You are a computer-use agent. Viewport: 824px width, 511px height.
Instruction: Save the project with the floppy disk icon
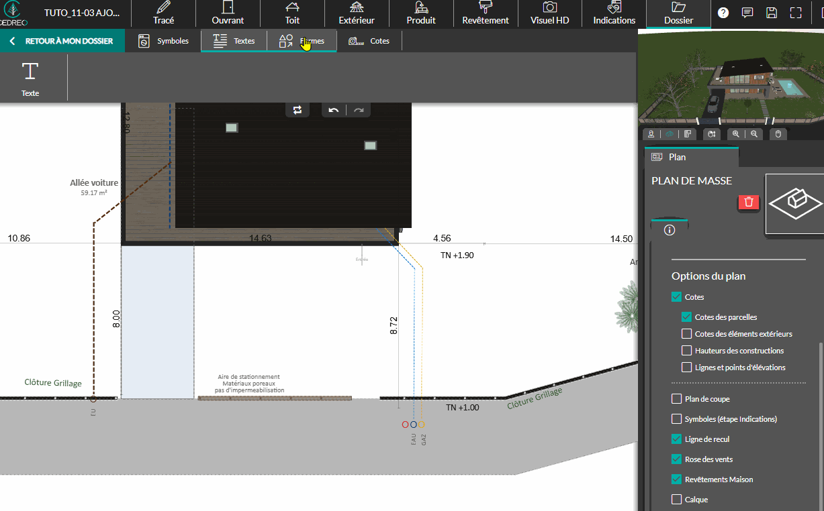tap(772, 13)
